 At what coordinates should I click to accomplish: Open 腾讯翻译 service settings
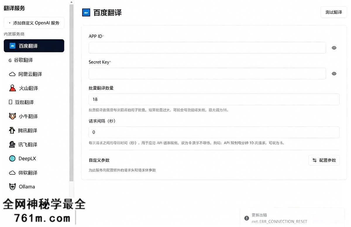(x=34, y=130)
